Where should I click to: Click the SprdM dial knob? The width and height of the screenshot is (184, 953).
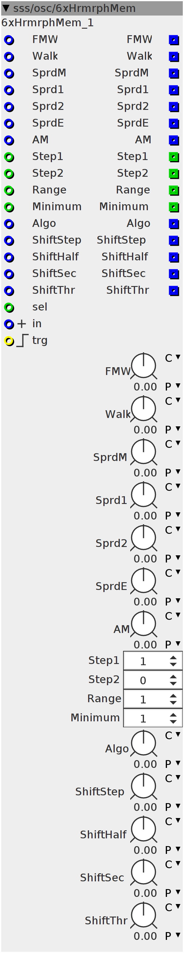pyautogui.click(x=144, y=452)
